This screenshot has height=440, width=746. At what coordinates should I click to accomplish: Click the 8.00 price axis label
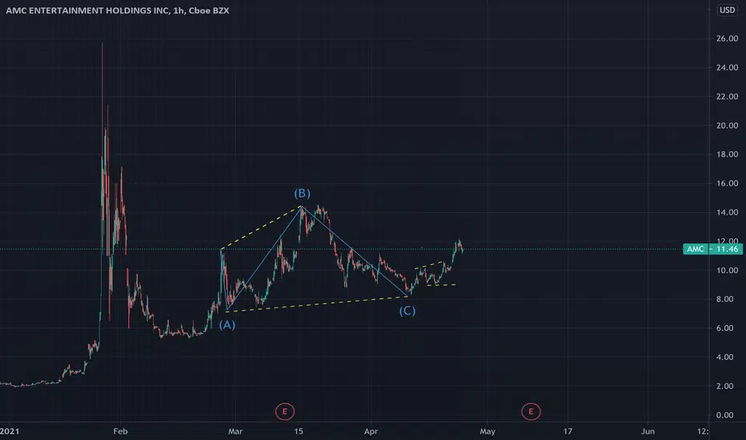pos(727,299)
